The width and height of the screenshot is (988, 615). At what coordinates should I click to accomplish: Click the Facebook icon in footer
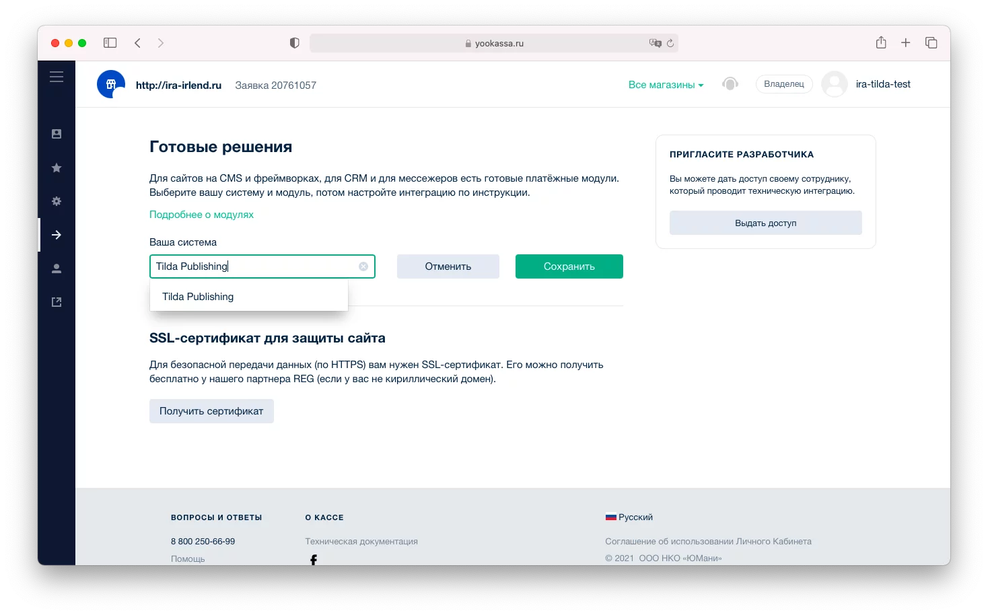(314, 560)
